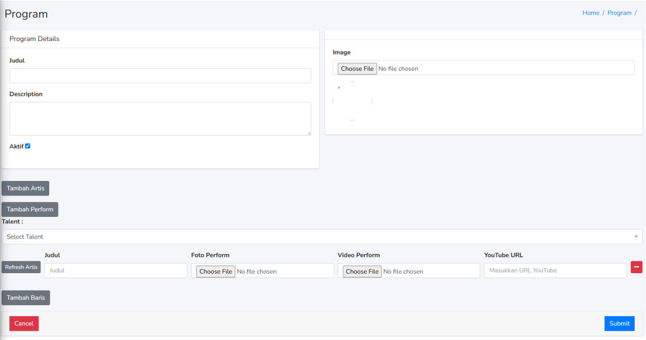The width and height of the screenshot is (646, 340).
Task: Choose a file for Video Perform
Action: click(362, 271)
